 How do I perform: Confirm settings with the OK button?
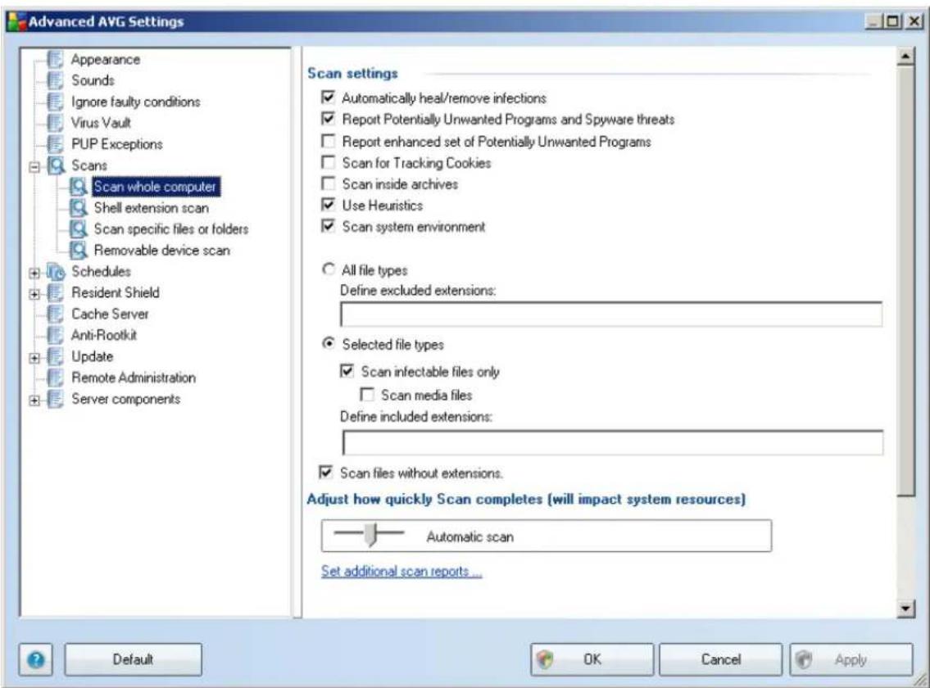[x=592, y=659]
